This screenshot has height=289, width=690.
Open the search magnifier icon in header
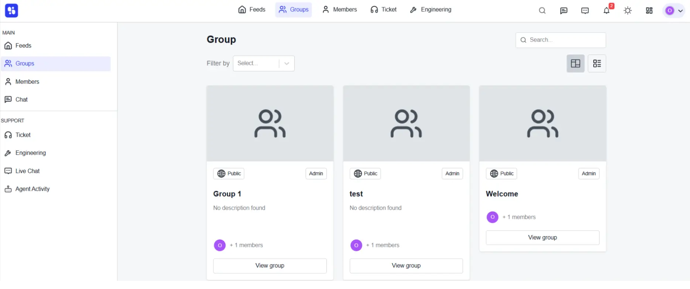click(542, 11)
